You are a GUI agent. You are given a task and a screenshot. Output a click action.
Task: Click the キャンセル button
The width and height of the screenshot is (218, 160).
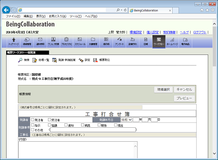tap(184, 89)
